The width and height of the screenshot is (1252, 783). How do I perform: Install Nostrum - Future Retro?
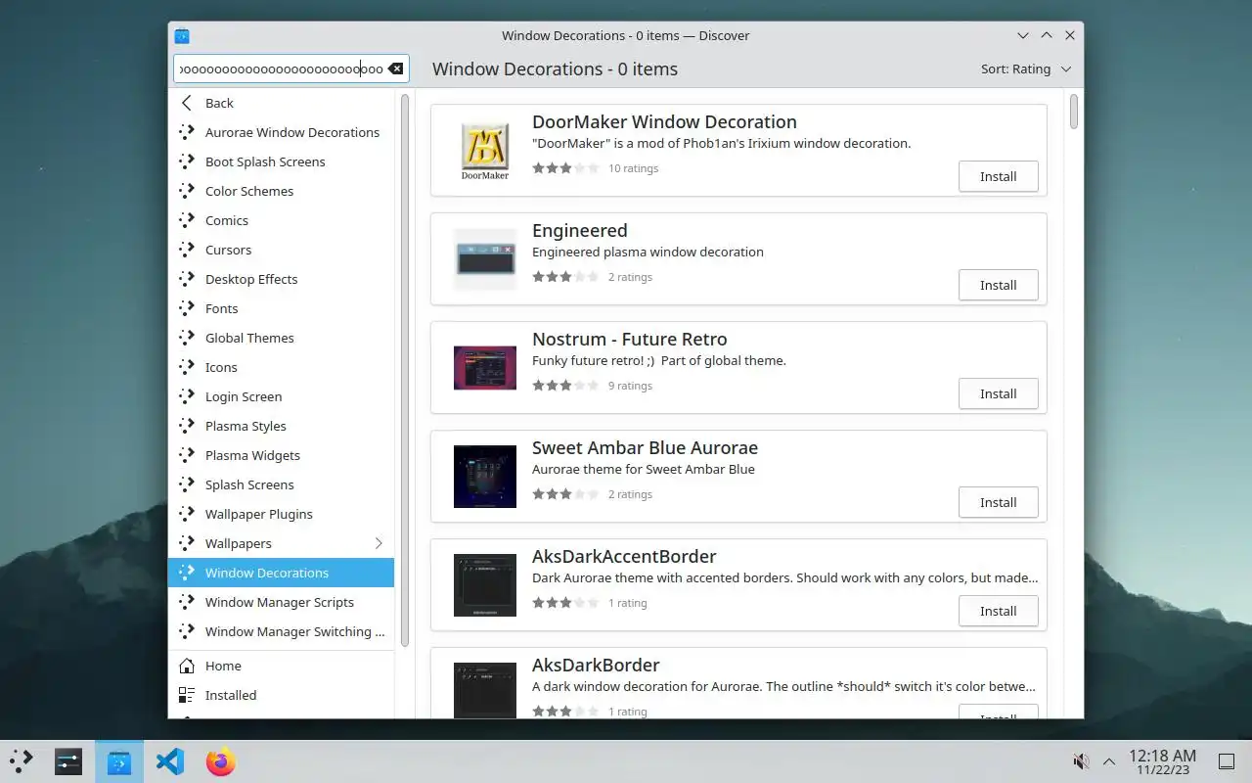point(998,393)
